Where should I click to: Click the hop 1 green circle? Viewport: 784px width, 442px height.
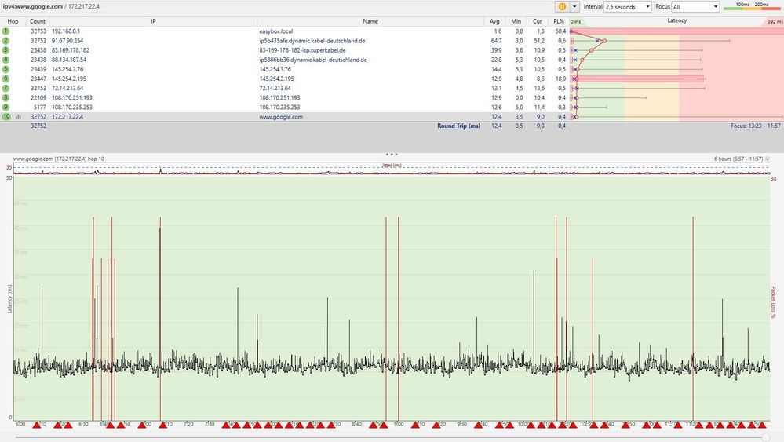pos(5,31)
